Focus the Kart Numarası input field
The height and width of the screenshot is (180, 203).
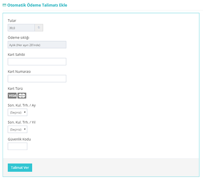37,78
